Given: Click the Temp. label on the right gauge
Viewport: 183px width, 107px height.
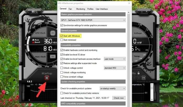Looking at the screenshot, I should point(137,56).
